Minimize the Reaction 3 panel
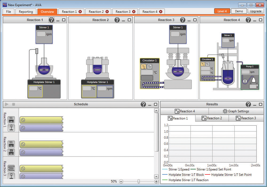The width and height of the screenshot is (267, 187). (x=189, y=20)
